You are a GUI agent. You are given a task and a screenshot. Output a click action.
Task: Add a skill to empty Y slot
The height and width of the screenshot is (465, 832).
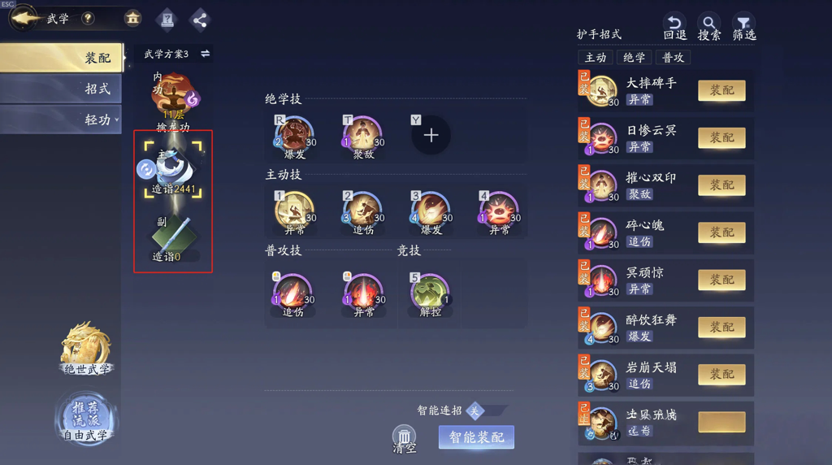click(431, 136)
